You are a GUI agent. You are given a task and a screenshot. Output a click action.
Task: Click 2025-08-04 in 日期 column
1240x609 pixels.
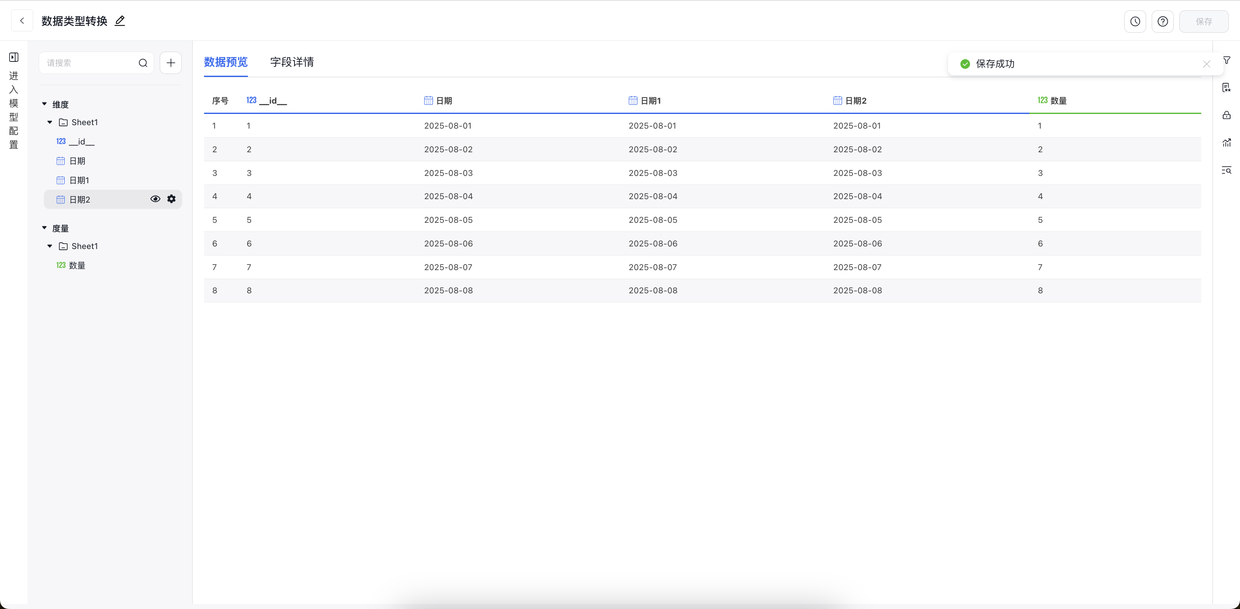(448, 196)
